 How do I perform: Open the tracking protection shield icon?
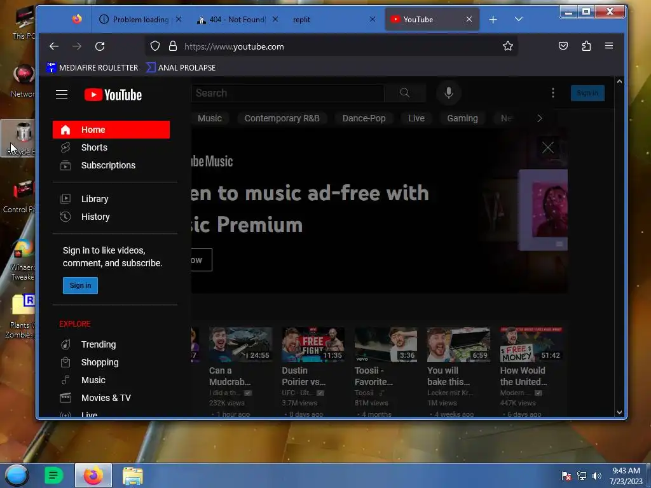[155, 46]
